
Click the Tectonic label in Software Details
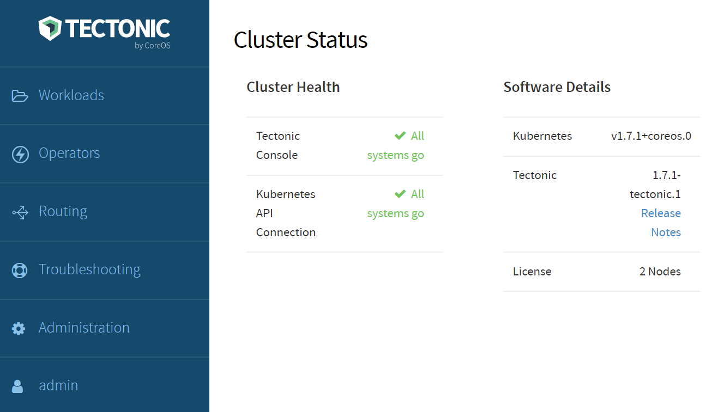[x=535, y=175]
